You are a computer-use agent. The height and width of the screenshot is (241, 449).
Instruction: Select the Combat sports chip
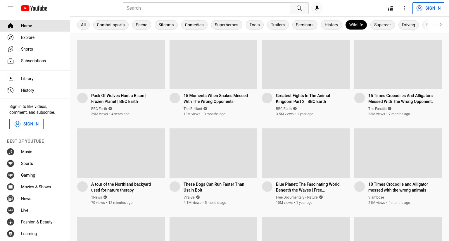tap(111, 25)
